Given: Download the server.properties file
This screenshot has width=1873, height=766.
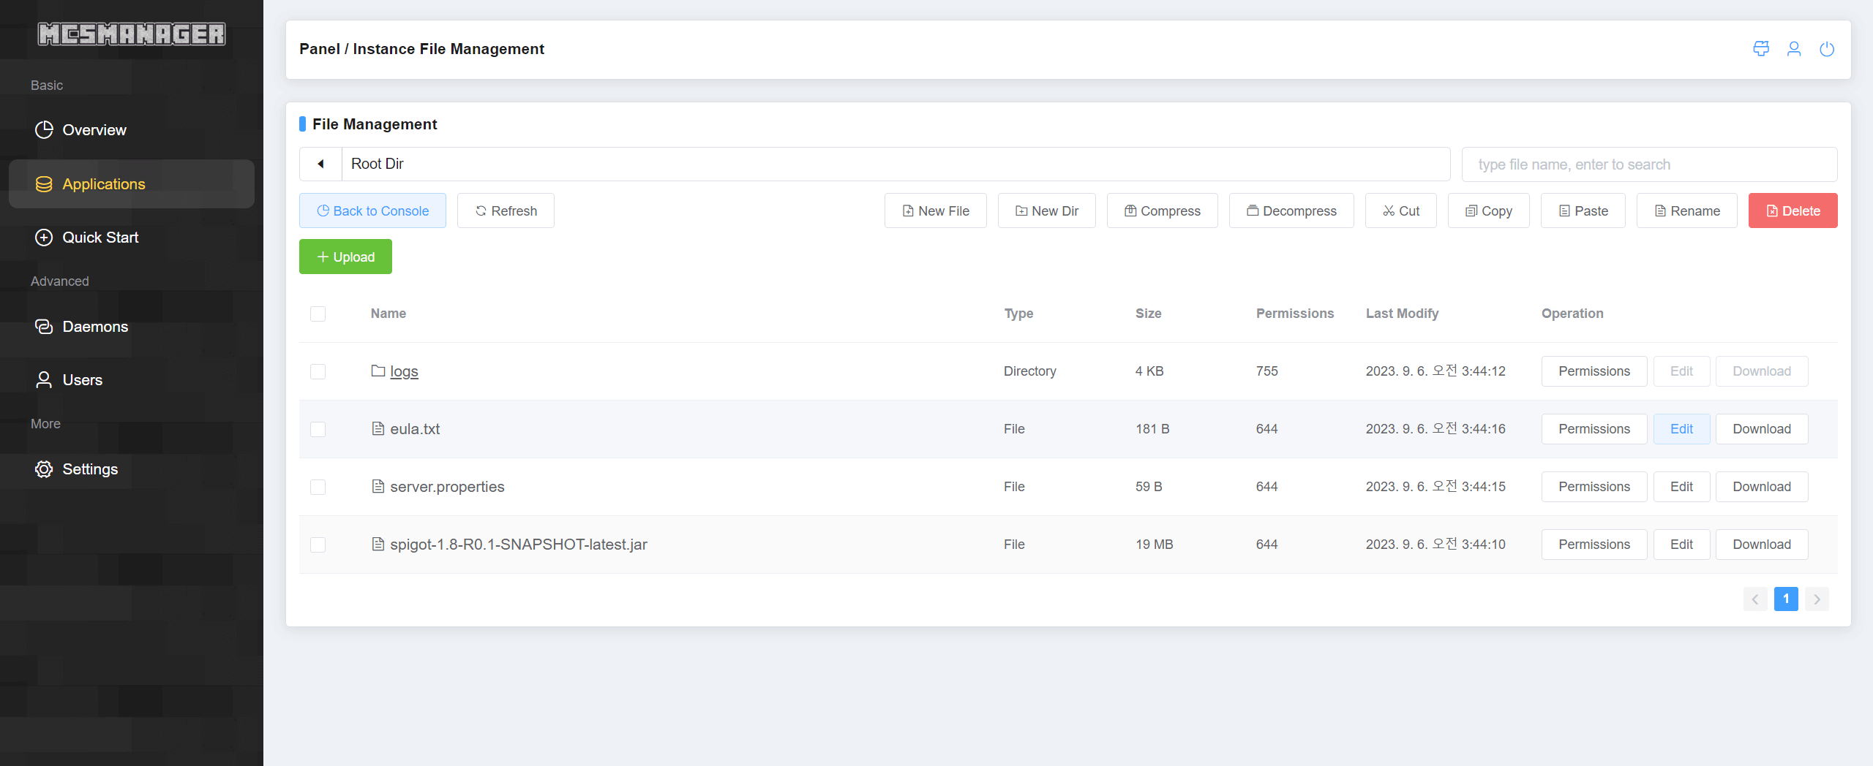Looking at the screenshot, I should click(x=1762, y=487).
